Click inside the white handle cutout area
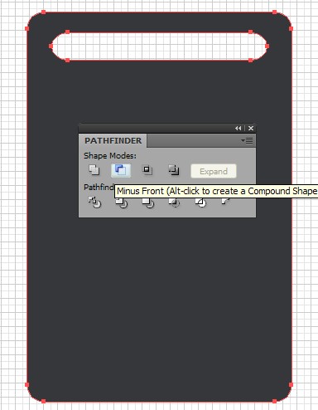The image size is (318, 410). (159, 46)
